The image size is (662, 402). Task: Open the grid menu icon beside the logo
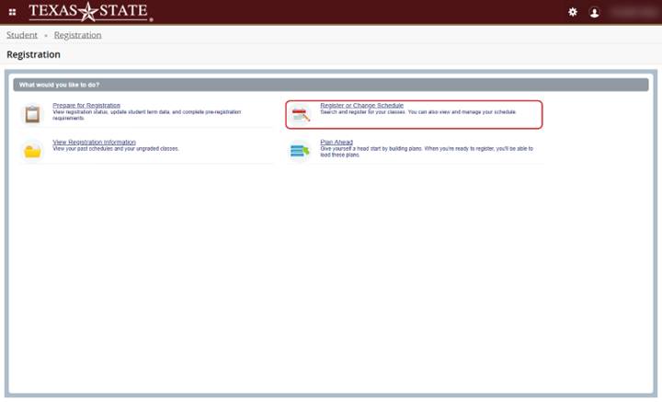pos(12,12)
